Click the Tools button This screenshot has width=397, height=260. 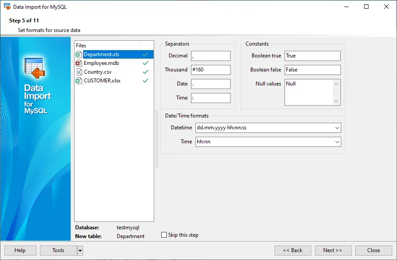(x=58, y=250)
